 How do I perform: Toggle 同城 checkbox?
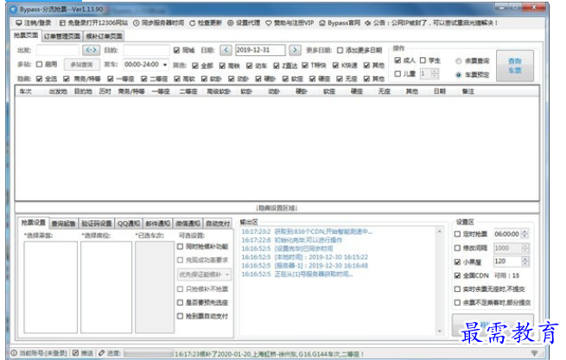[176, 50]
